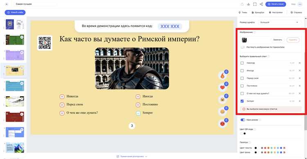Screen dimensions: 307x159
Task: Click the QR code on the slide
Action: point(45,43)
